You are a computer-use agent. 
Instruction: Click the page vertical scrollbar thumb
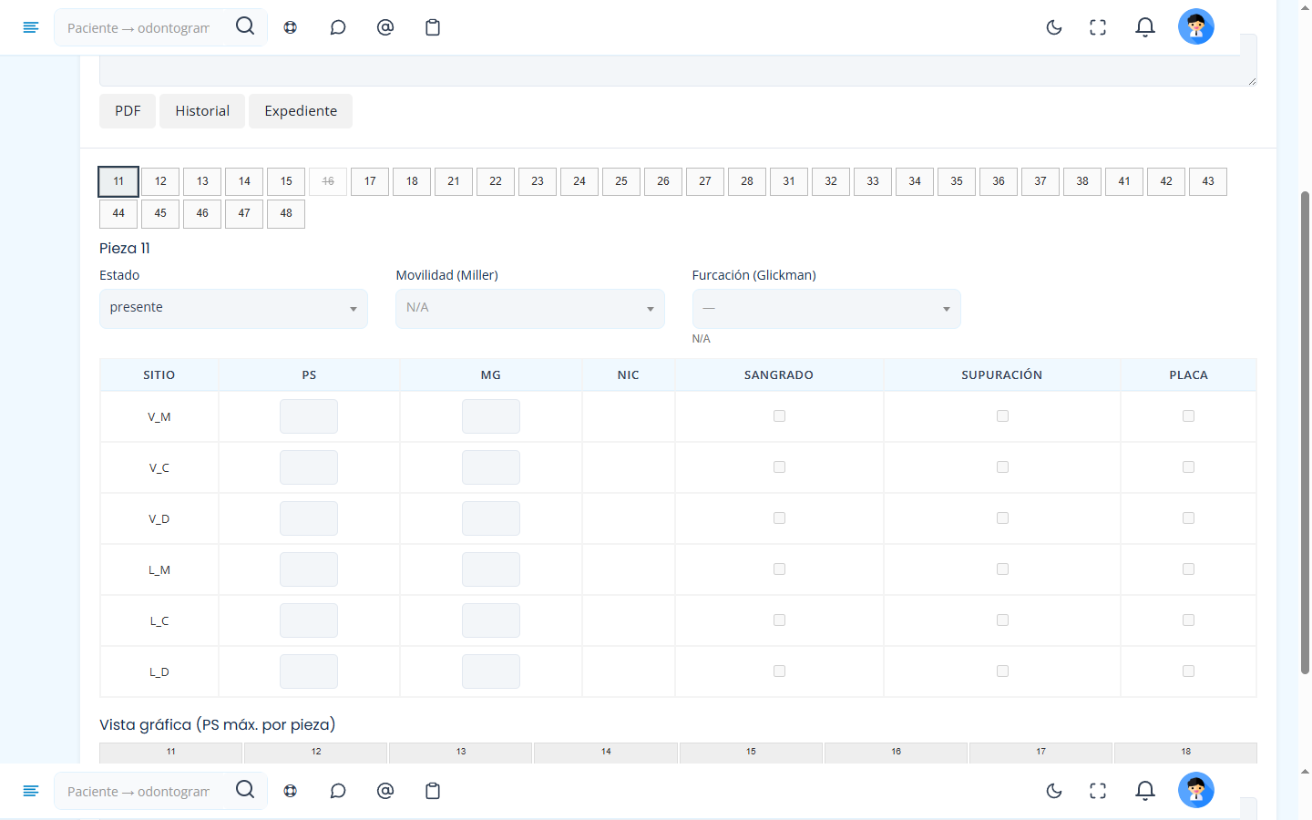pos(1305,433)
